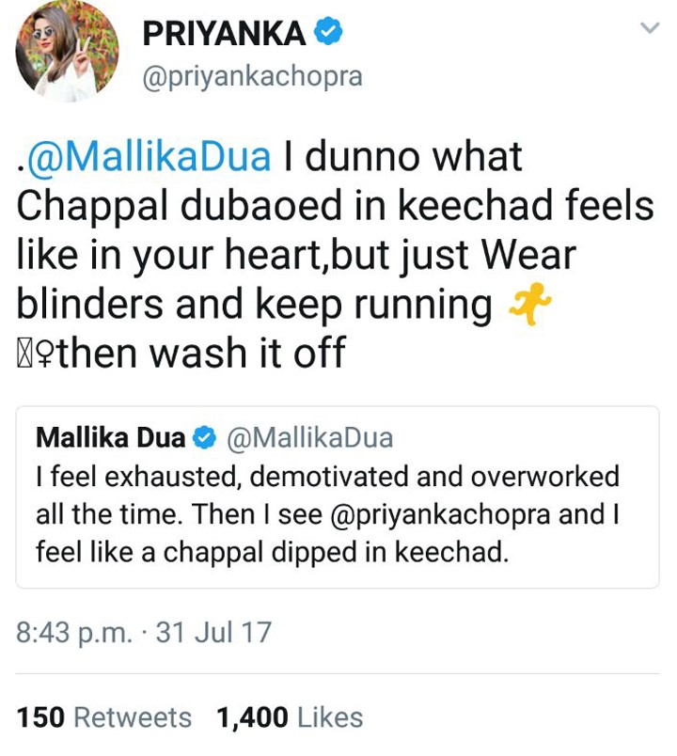Click the missing-glyph box character in tweet

(x=24, y=354)
